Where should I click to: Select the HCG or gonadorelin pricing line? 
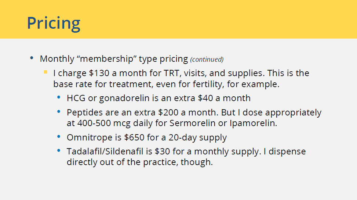[x=159, y=98]
